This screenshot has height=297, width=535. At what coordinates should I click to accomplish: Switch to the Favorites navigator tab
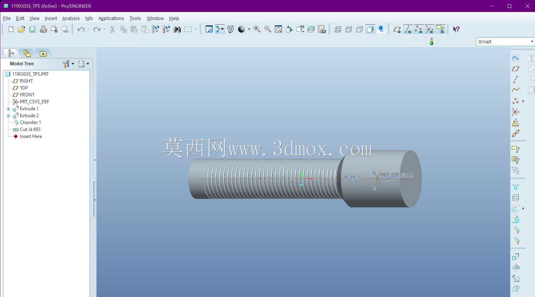43,53
